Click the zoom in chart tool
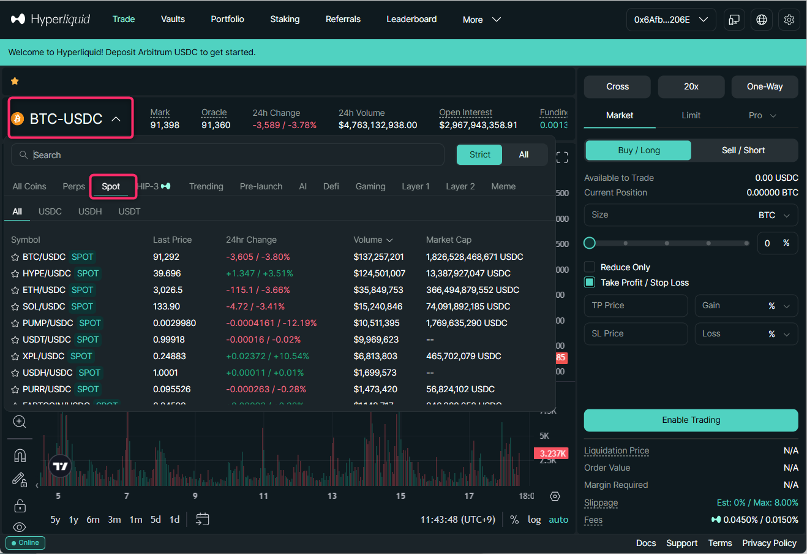Image resolution: width=807 pixels, height=554 pixels. click(x=20, y=422)
